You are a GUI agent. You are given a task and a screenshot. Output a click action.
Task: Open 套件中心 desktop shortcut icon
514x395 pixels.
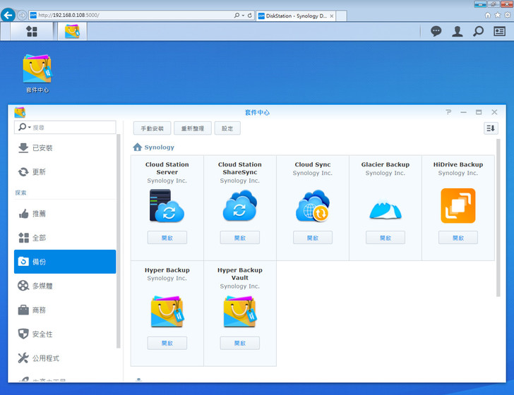tap(37, 69)
